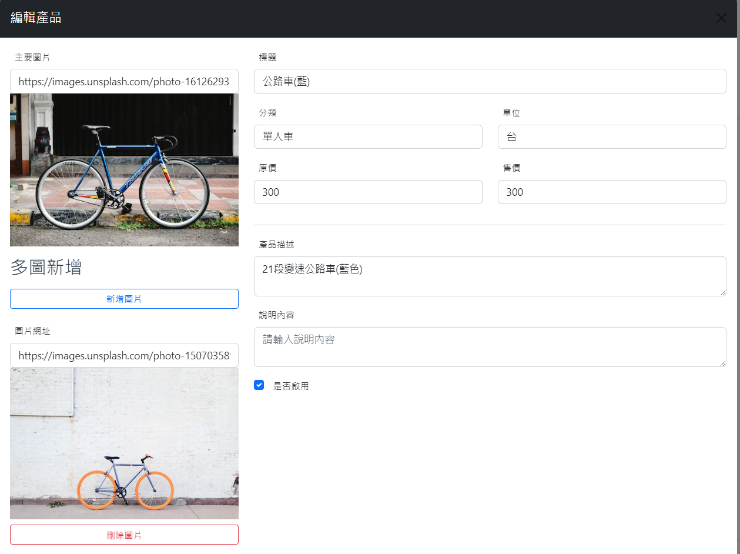Image resolution: width=740 pixels, height=554 pixels.
Task: Select the 售價 price field
Action: click(x=612, y=192)
